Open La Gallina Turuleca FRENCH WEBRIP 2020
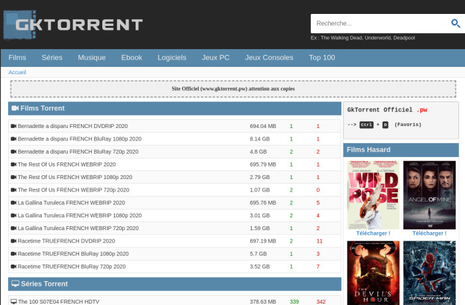 coord(71,203)
